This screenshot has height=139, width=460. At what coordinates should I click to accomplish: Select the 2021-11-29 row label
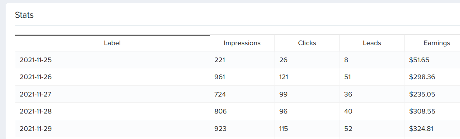[36, 129]
